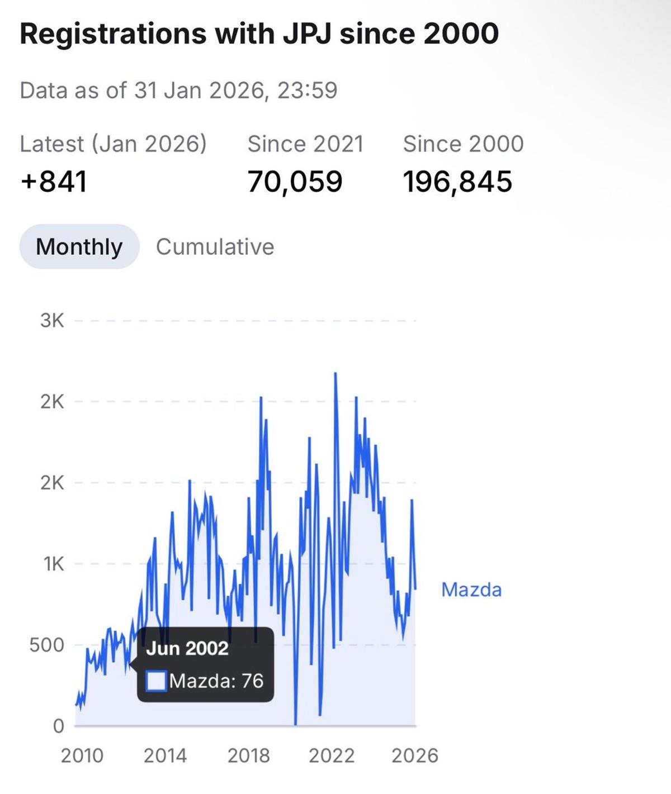Click the blue Mazda swatch in tooltip

[156, 681]
